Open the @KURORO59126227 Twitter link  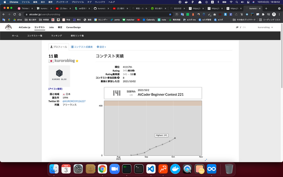pyautogui.click(x=74, y=101)
